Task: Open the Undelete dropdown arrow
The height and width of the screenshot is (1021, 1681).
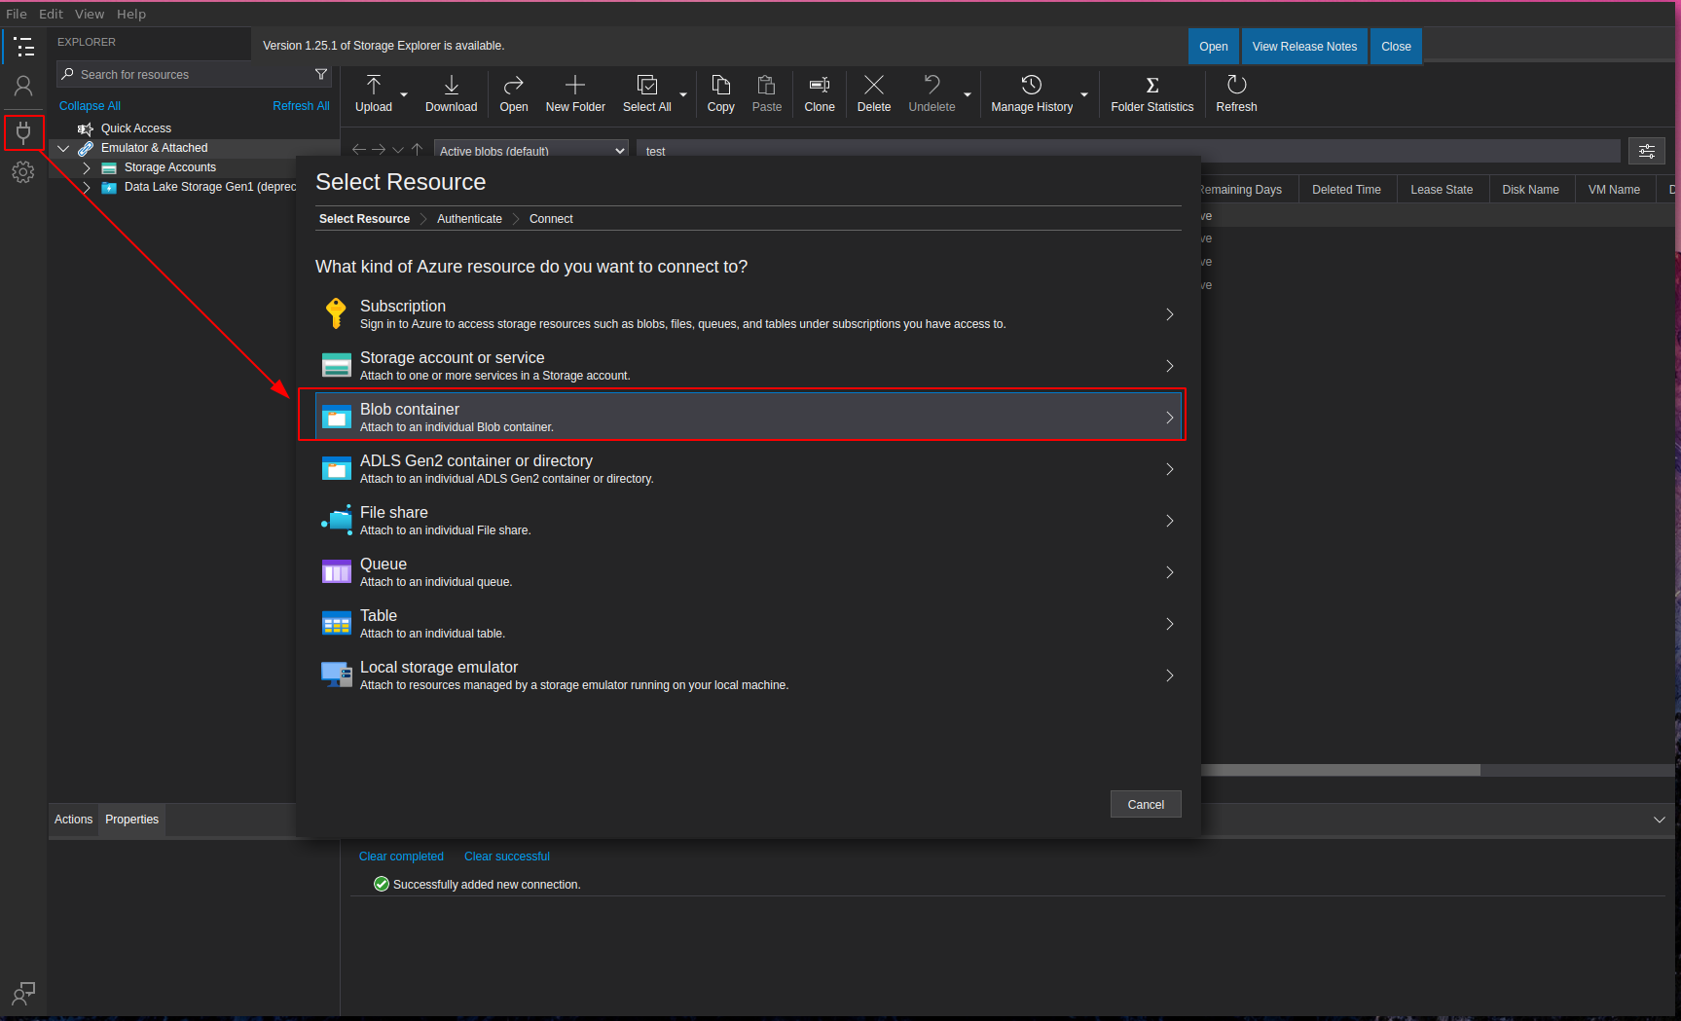Action: 968,94
